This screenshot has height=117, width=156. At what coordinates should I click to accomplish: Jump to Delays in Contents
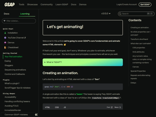[133, 83]
